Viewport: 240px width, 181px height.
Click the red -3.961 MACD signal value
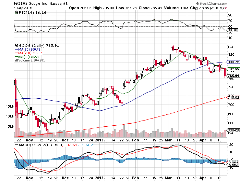[x=71, y=145]
